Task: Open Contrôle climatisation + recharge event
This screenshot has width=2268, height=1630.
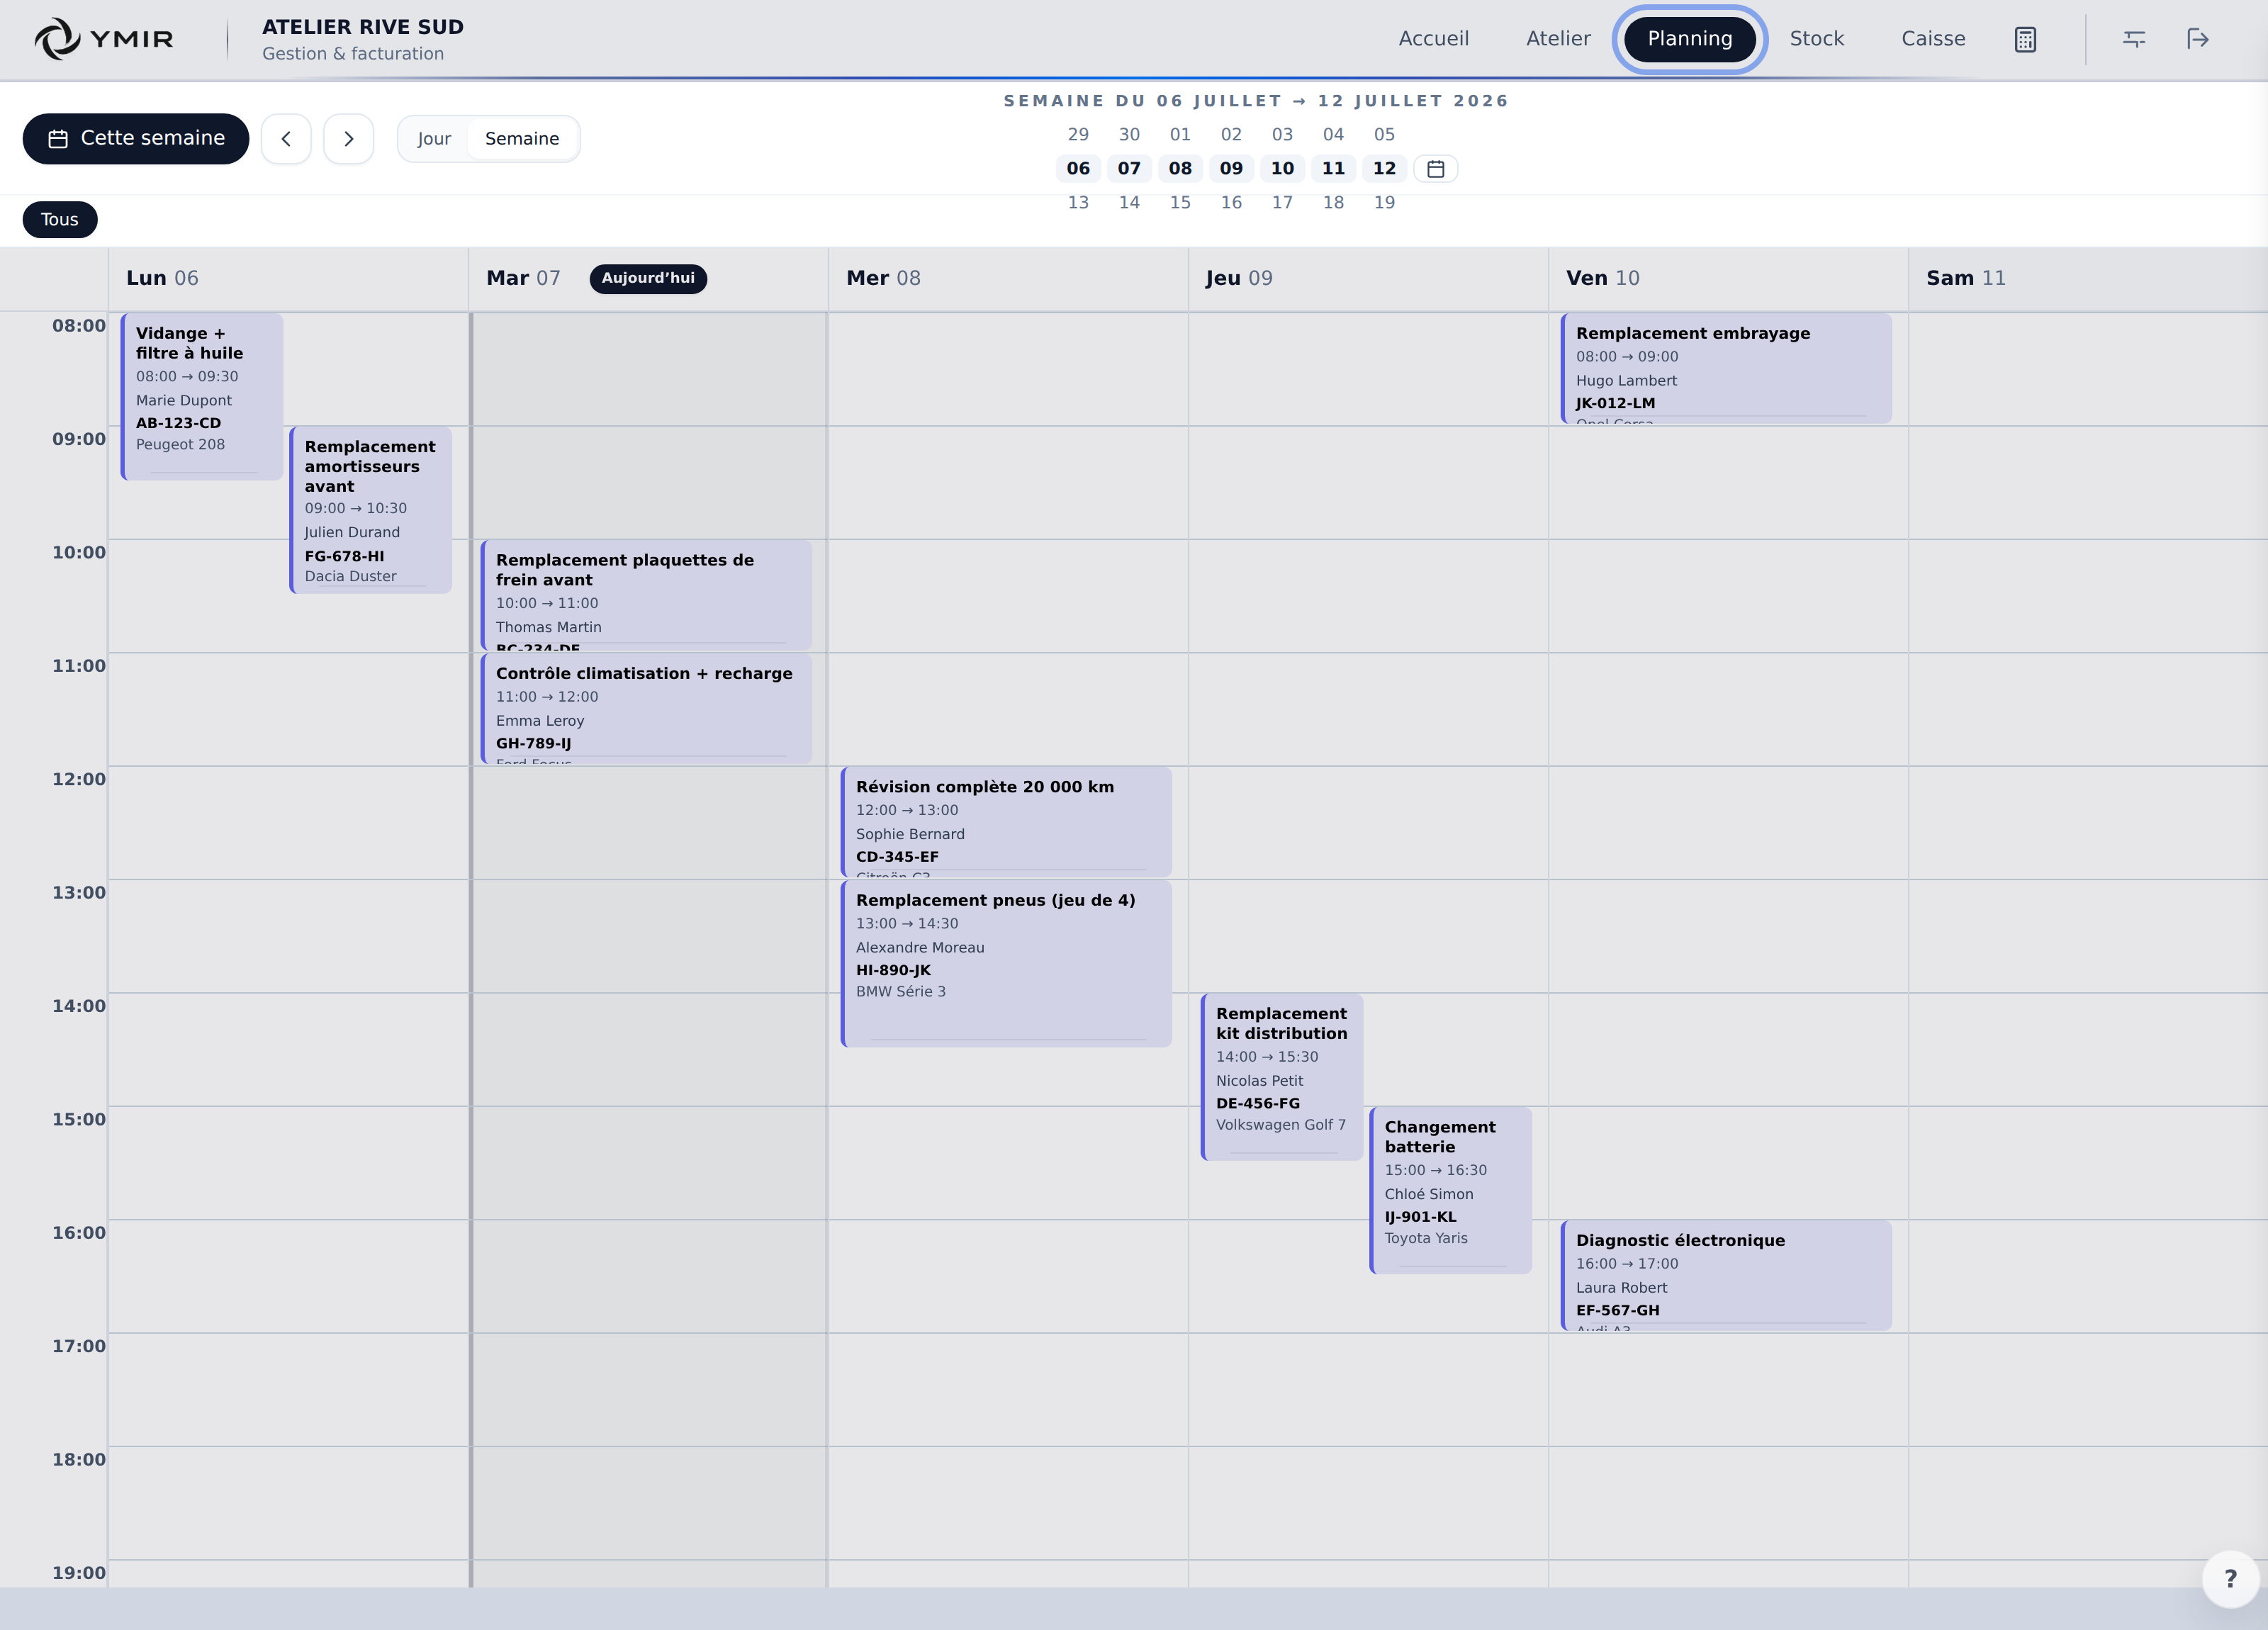Action: [x=646, y=709]
